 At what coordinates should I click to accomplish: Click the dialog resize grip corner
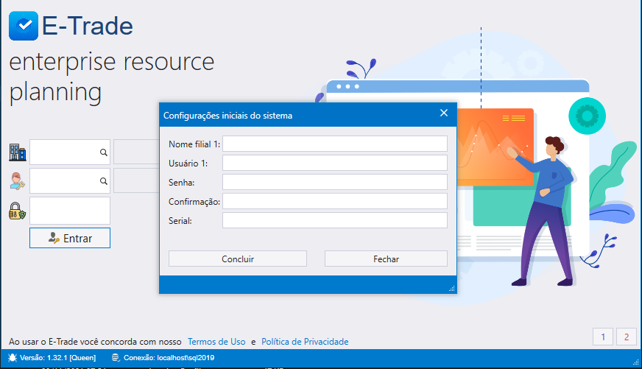452,289
